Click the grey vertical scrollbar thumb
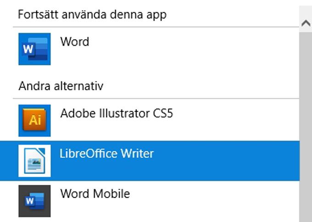 [306, 127]
